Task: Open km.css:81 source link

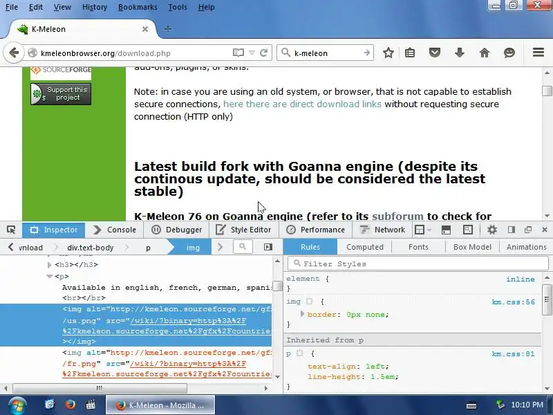Action: [513, 354]
